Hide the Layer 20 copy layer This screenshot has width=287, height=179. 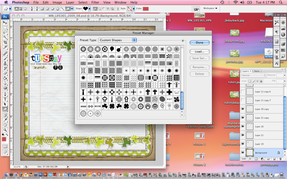pos(243,109)
